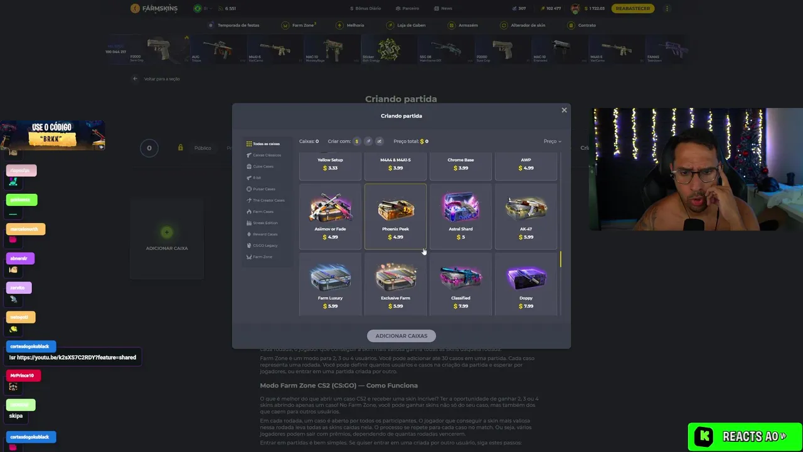Open CS:GO Legacy category
803x452 pixels.
tap(262, 245)
